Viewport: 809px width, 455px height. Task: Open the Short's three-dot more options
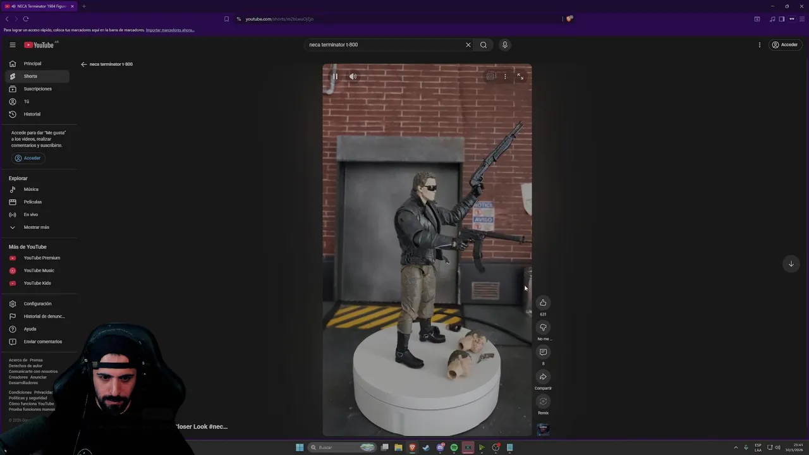point(505,76)
